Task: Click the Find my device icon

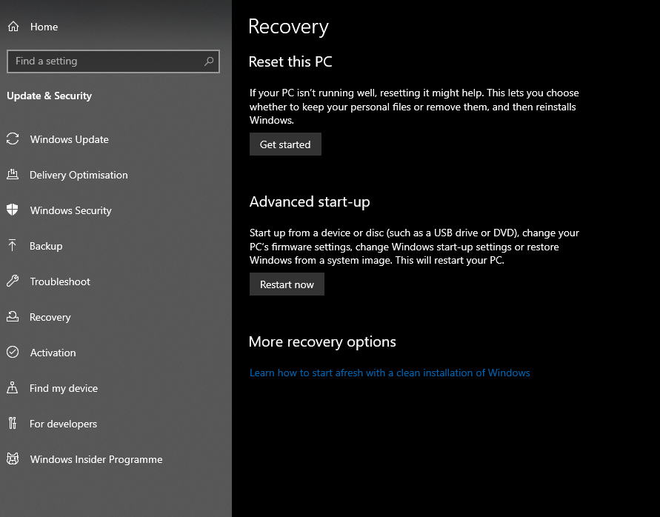Action: point(12,387)
